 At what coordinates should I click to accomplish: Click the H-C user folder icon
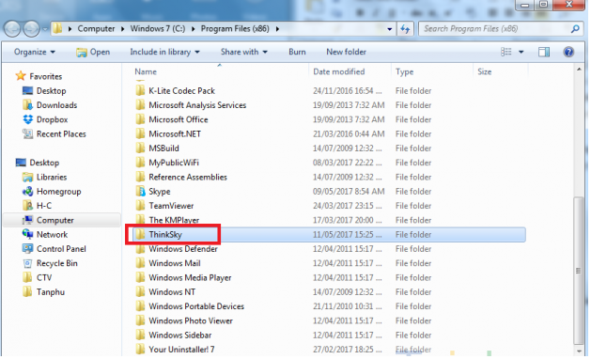pyautogui.click(x=28, y=206)
